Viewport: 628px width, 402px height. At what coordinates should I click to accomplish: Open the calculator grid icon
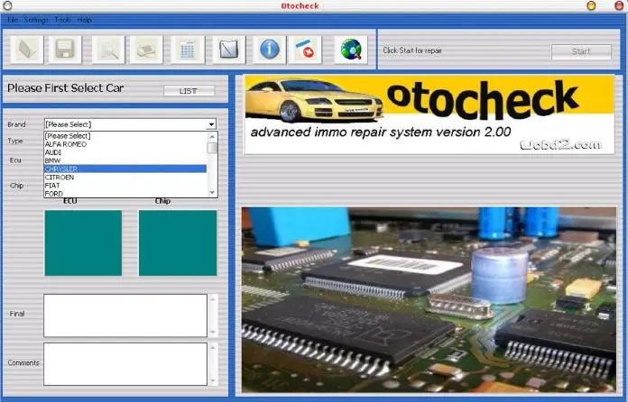188,50
